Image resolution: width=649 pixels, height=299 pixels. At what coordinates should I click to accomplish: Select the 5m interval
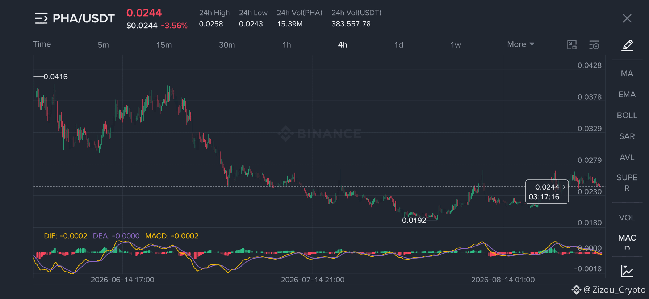tap(103, 45)
